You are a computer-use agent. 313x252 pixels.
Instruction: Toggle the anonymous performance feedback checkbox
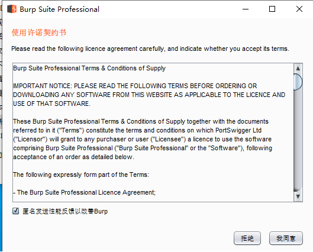click(15, 211)
